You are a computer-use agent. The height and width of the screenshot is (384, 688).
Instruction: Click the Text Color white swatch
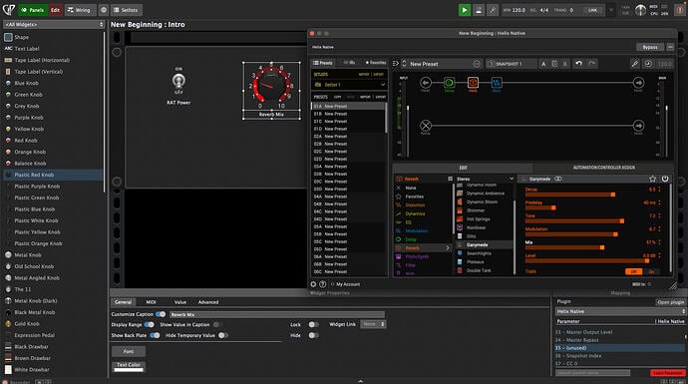129,369
